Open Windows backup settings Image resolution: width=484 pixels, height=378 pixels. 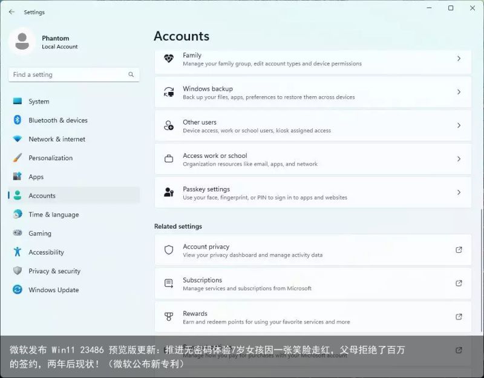click(x=313, y=92)
